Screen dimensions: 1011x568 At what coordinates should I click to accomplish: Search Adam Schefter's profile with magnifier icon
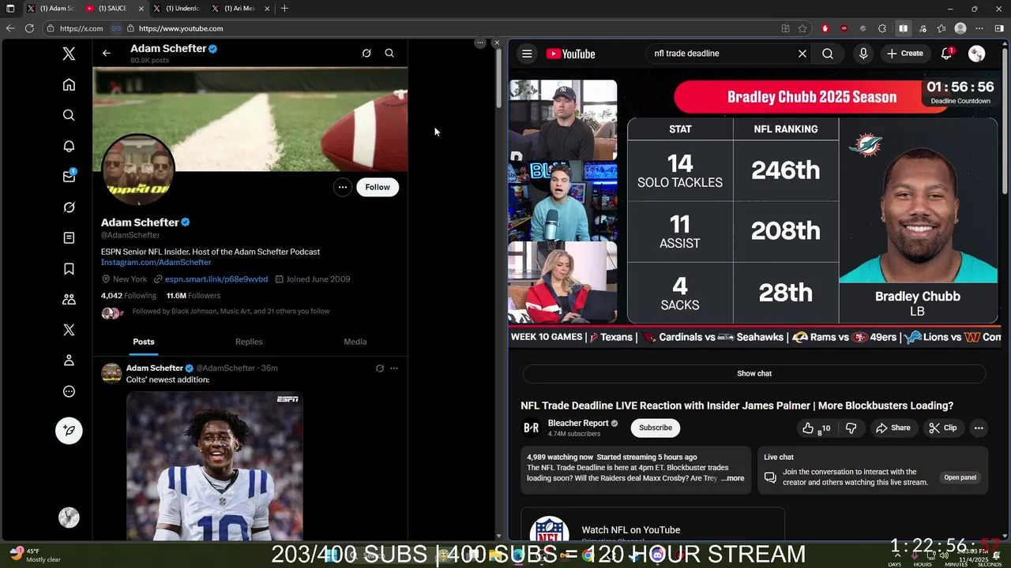389,53
